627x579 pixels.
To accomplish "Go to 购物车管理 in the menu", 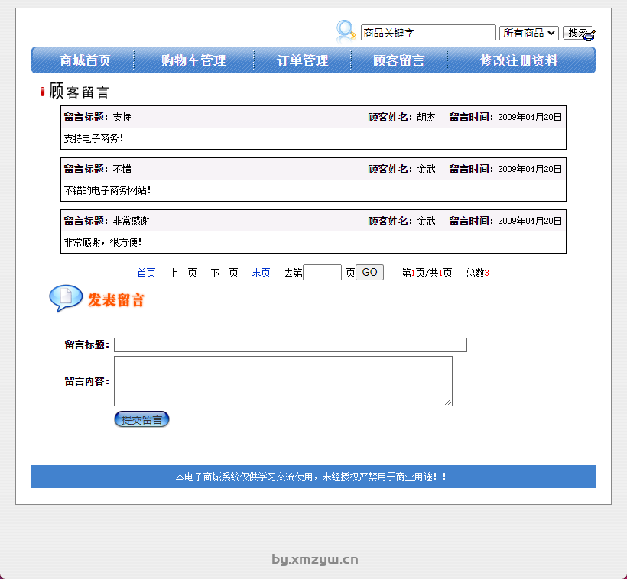I will click(193, 61).
